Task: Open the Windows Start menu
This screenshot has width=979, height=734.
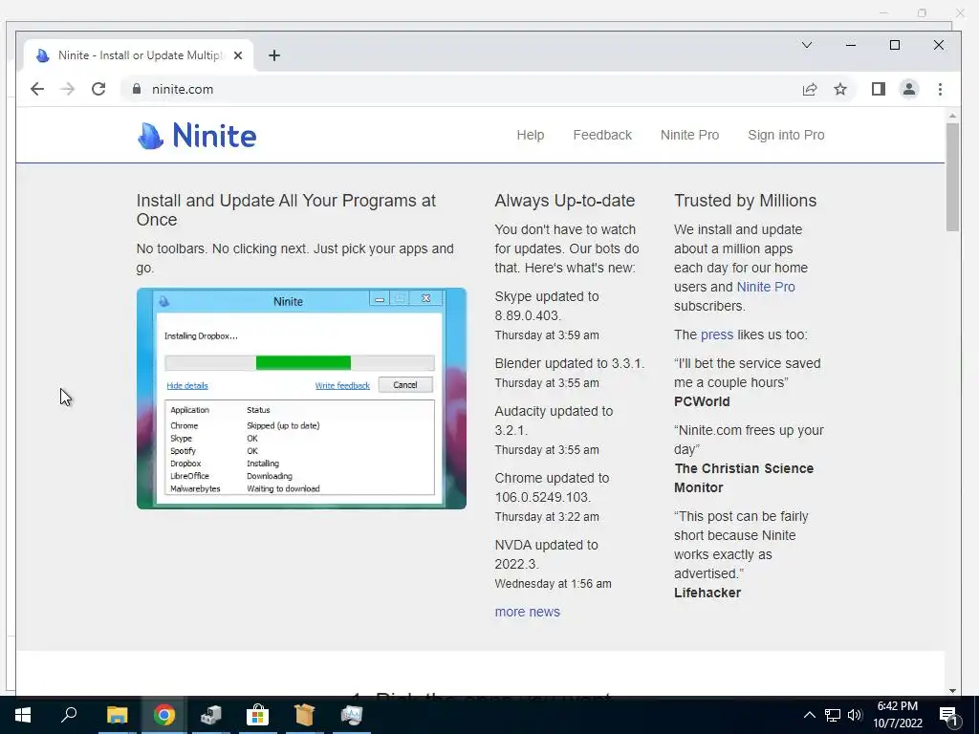Action: 23,715
